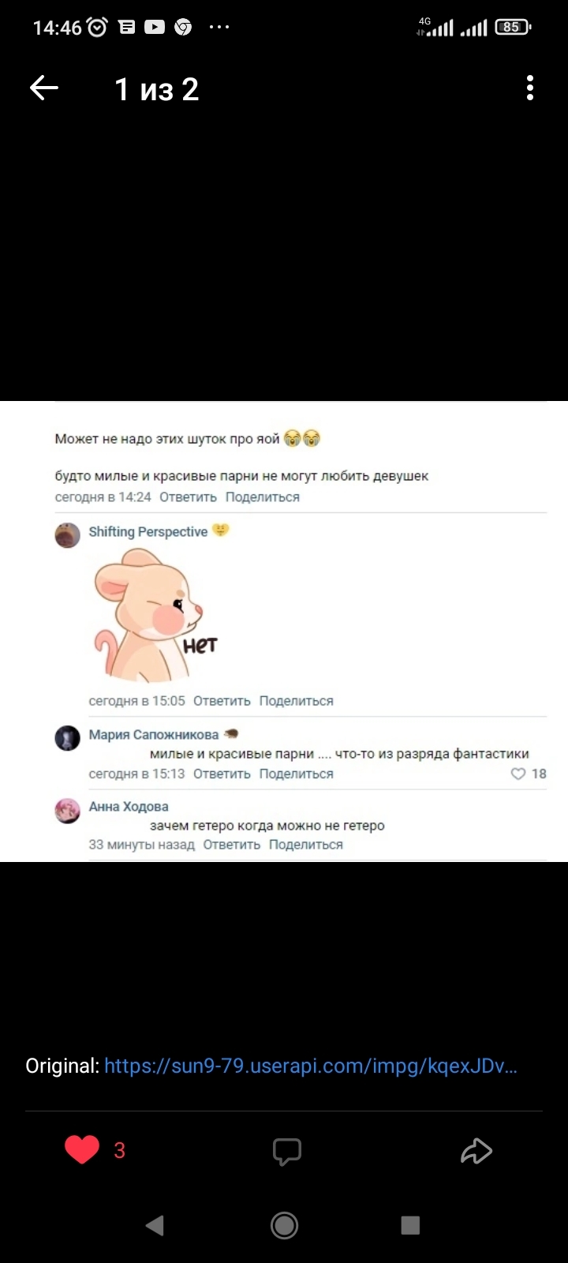This screenshot has height=1263, width=568.
Task: Tap the share arrow icon
Action: [x=476, y=1151]
